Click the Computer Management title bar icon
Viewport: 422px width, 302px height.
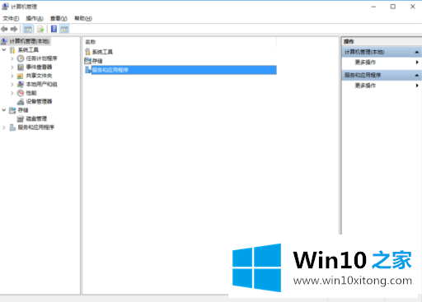[5, 7]
